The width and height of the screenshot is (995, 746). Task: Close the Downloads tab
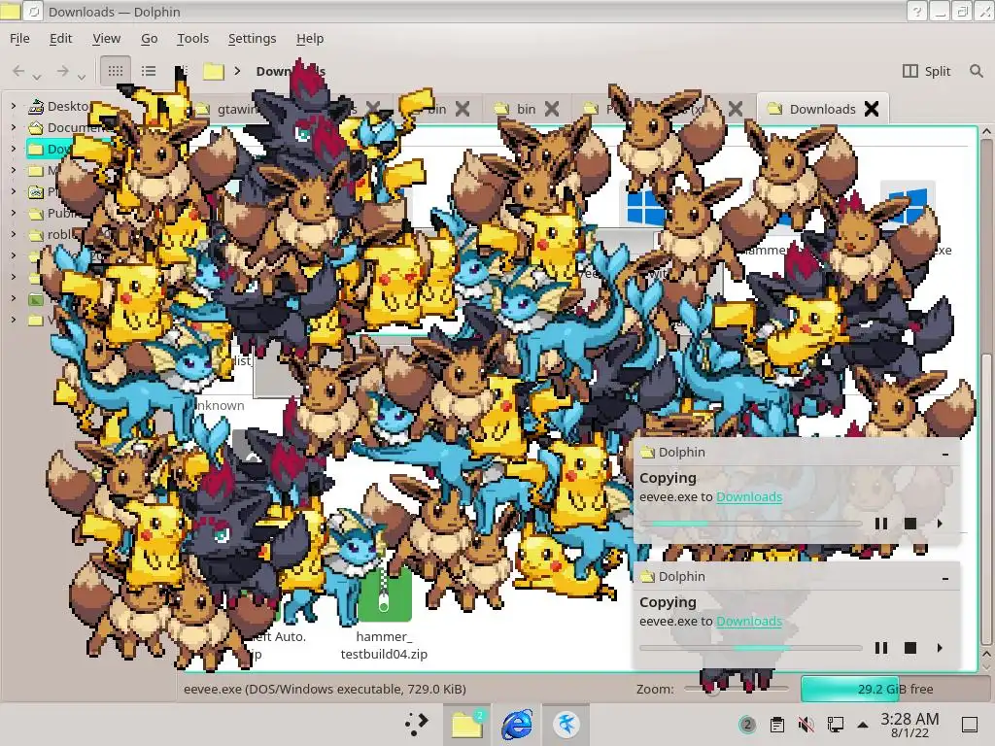point(872,109)
